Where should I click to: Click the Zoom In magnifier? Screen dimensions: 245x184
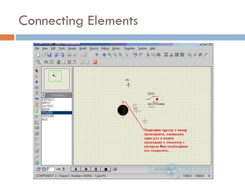coord(110,55)
